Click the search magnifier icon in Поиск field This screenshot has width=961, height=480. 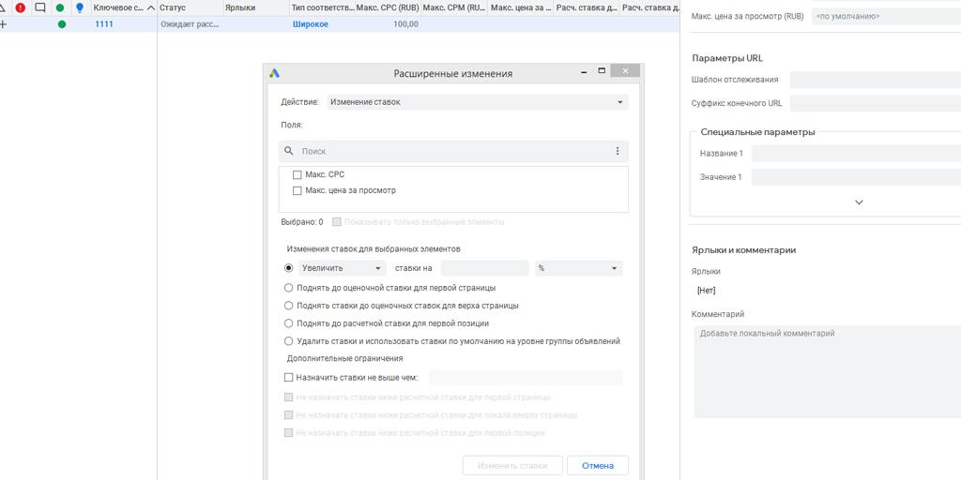click(289, 151)
